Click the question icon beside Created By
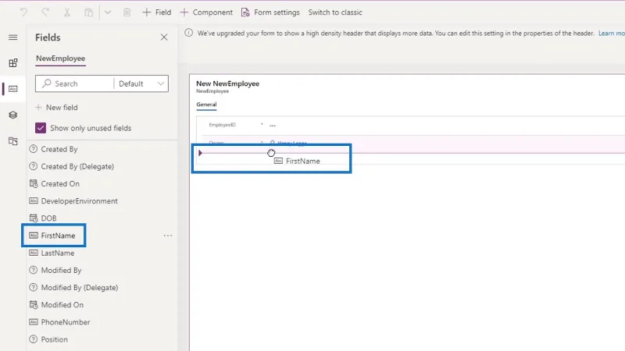Image resolution: width=625 pixels, height=351 pixels. point(34,149)
